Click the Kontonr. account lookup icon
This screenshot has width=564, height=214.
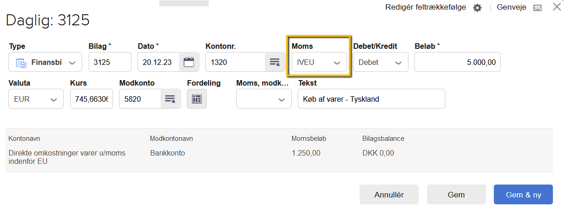[275, 62]
